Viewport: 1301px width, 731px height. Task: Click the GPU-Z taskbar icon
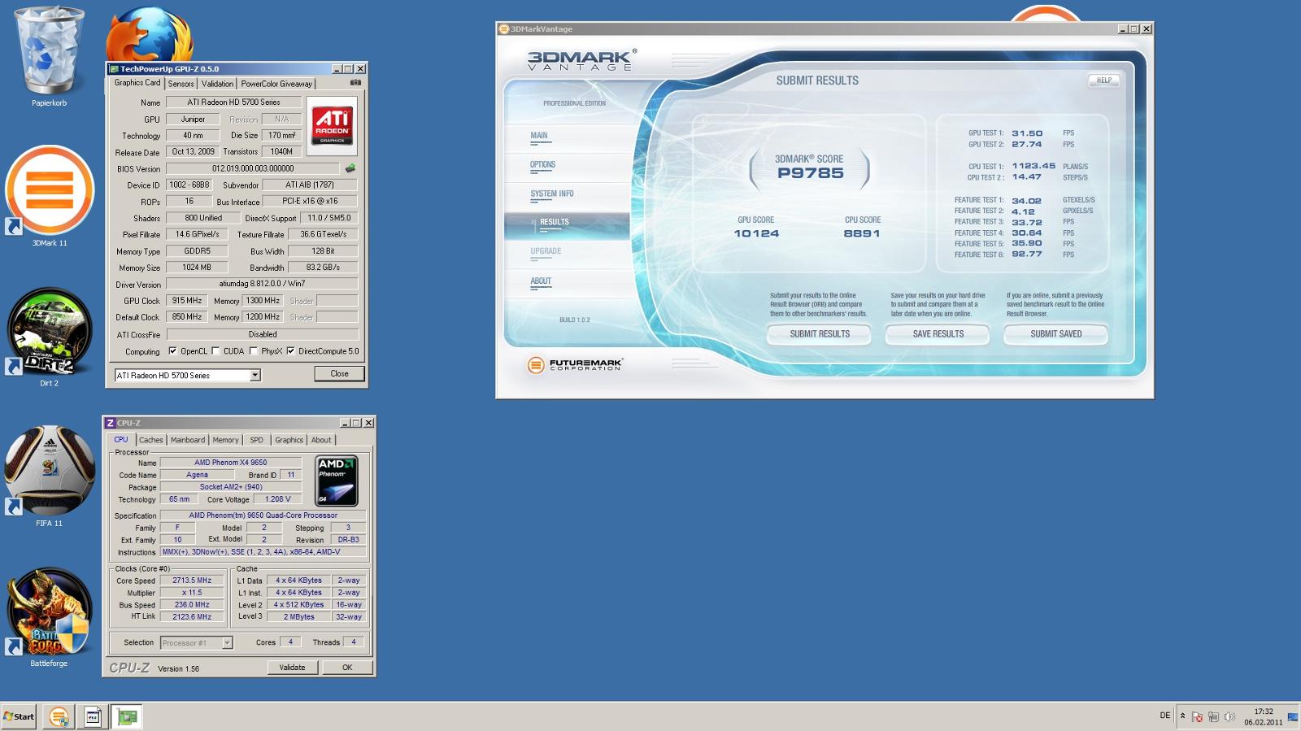pyautogui.click(x=127, y=716)
